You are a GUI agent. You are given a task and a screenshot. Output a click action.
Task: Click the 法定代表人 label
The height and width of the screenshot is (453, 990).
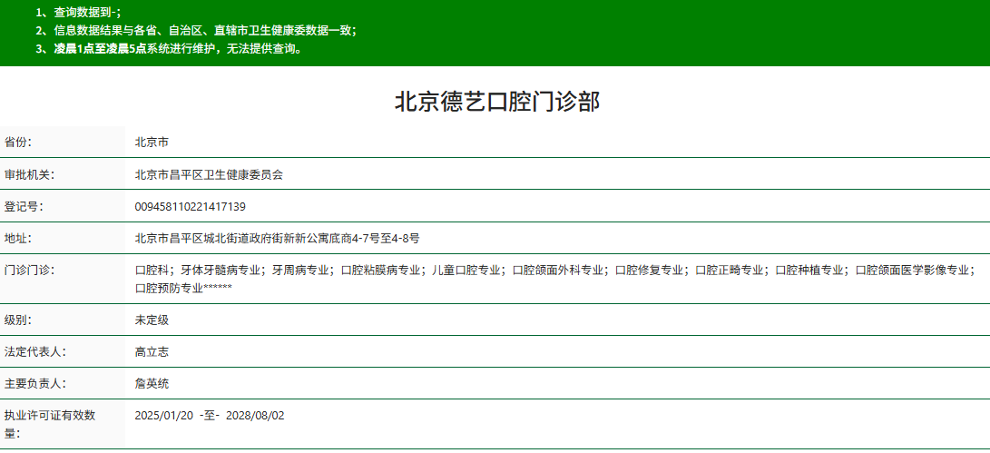pos(35,352)
